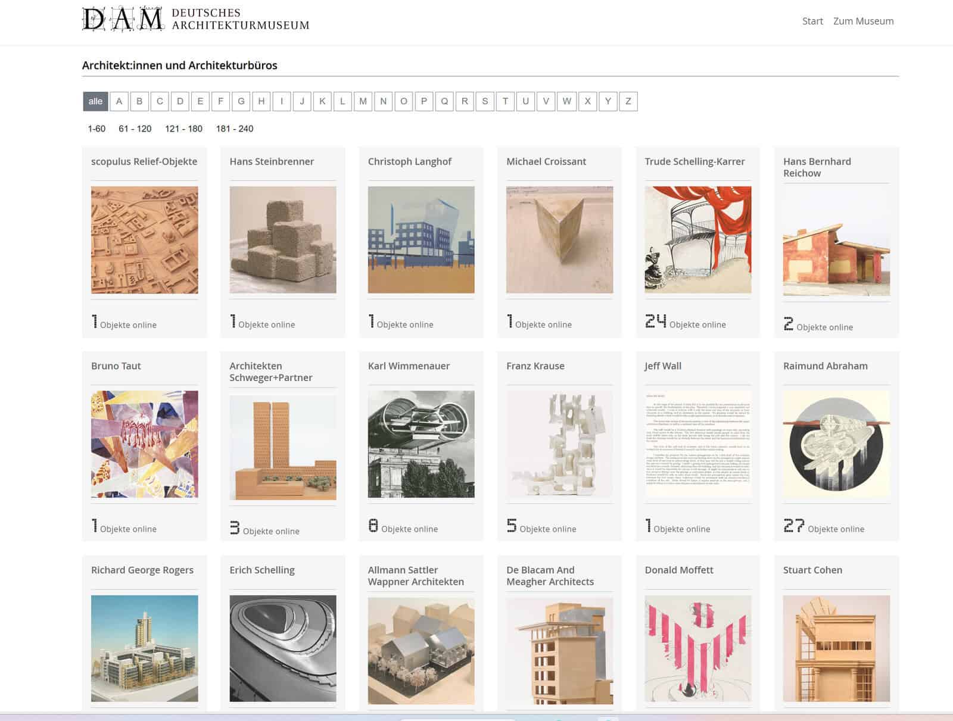Click the DAM Deutsches Architekturmuseum logo
The width and height of the screenshot is (953, 721).
click(x=195, y=20)
